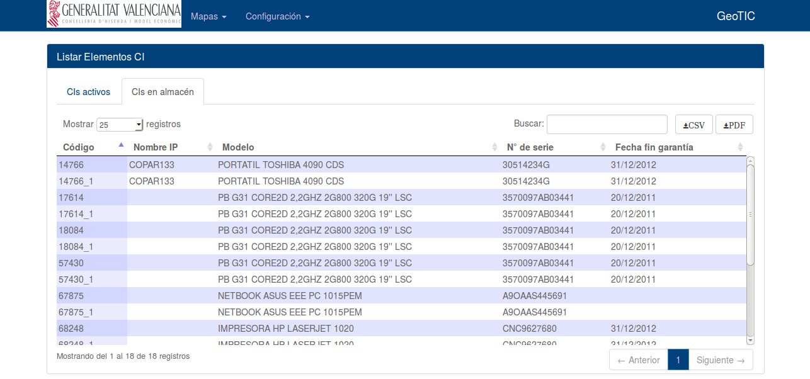
Task: Click sort arrows on N° de serie column
Action: tap(603, 147)
